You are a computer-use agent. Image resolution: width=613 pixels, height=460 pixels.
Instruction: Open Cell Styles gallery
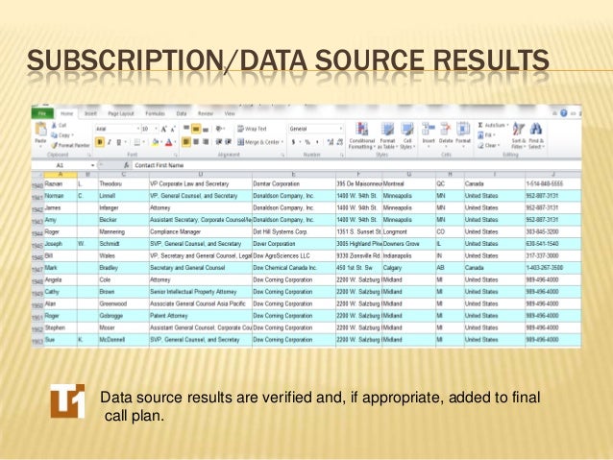pyautogui.click(x=407, y=135)
